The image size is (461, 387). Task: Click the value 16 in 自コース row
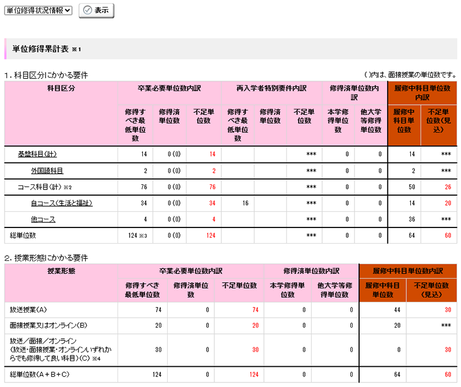pos(245,203)
